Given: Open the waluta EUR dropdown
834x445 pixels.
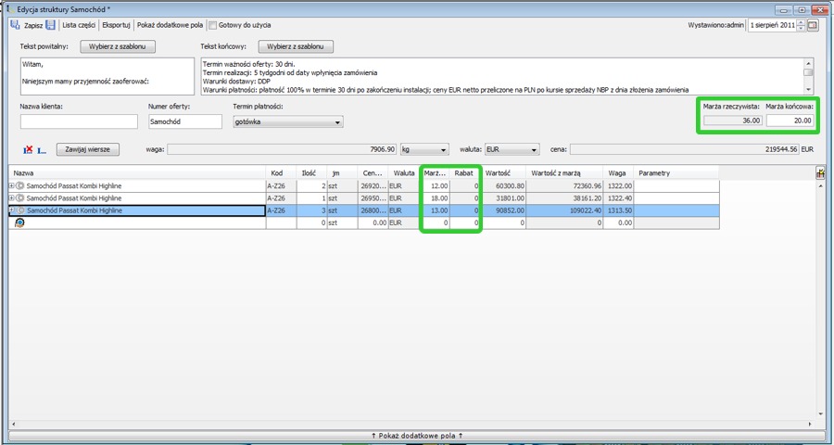Looking at the screenshot, I should coord(512,149).
